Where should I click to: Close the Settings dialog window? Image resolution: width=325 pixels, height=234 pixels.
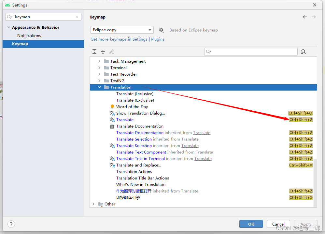pos(315,5)
